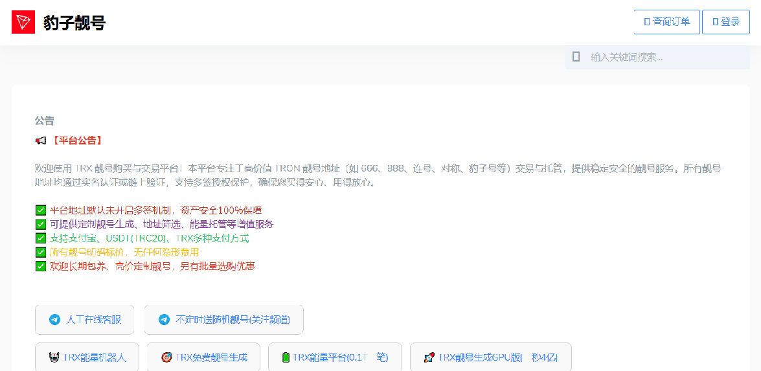The image size is (761, 371).
Task: Click green check icon beside 可提供定制靓号生成
Action: [x=40, y=225]
